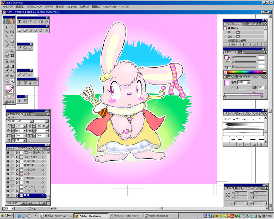Click the pink right gradient stop
274x219 pixels.
[x=262, y=97]
